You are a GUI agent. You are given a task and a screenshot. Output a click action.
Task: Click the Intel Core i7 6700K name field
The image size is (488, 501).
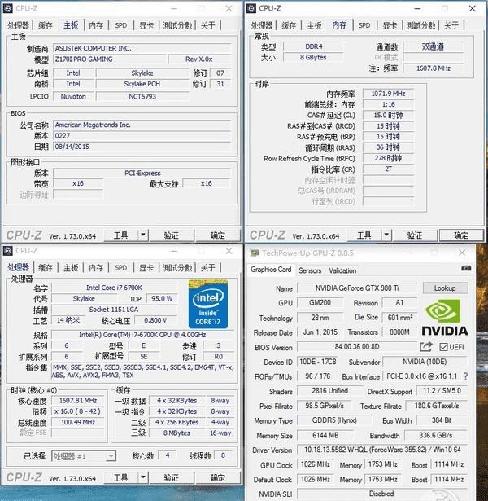(114, 288)
